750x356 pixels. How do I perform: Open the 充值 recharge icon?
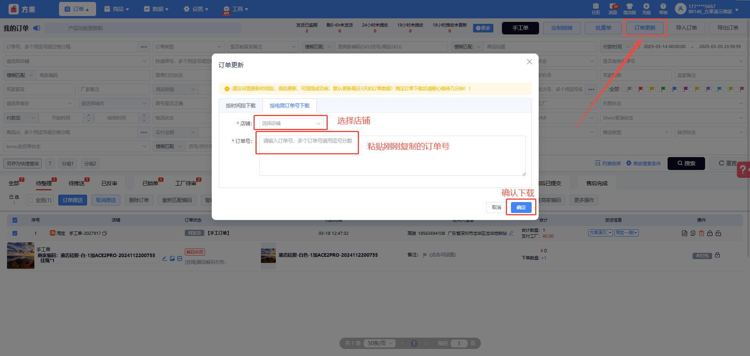tap(646, 9)
